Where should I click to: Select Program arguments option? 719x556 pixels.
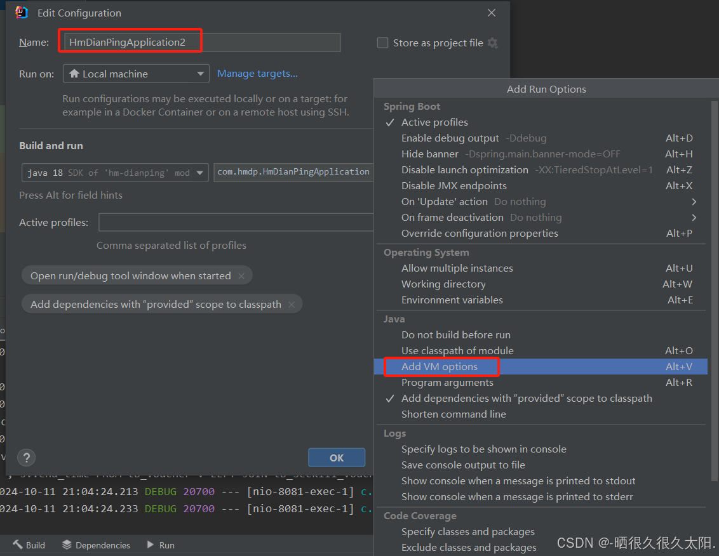coord(542,382)
